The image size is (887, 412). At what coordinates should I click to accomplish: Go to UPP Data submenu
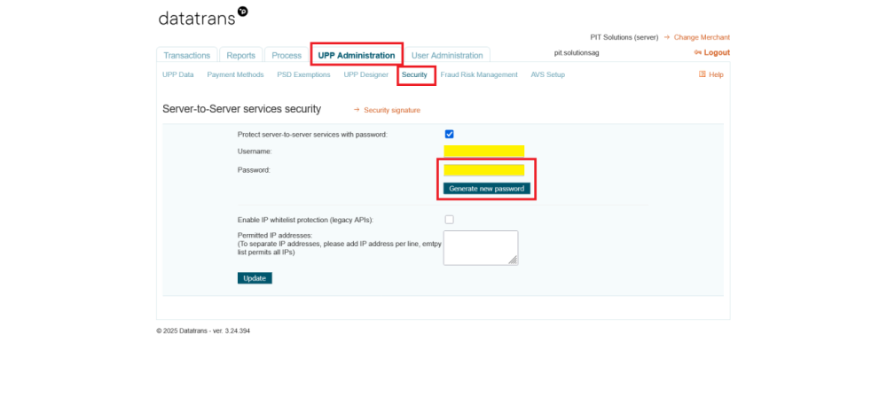177,74
